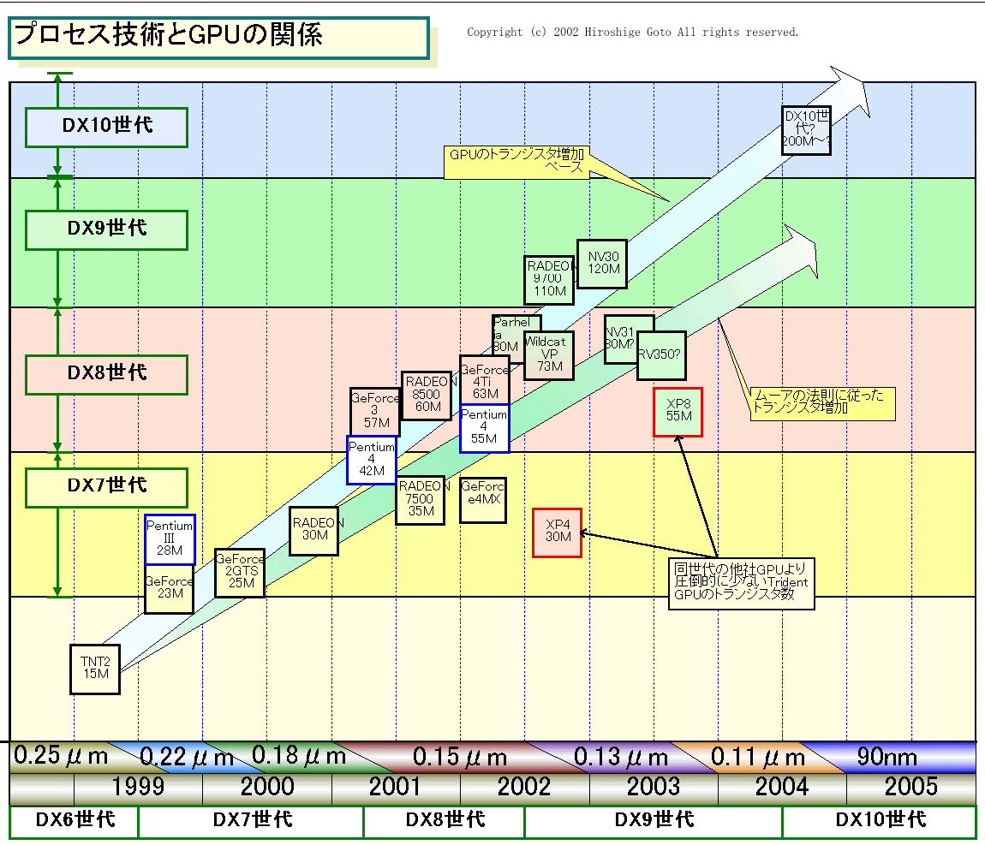Click the GeForce 2GTS 25M box

pyautogui.click(x=240, y=572)
